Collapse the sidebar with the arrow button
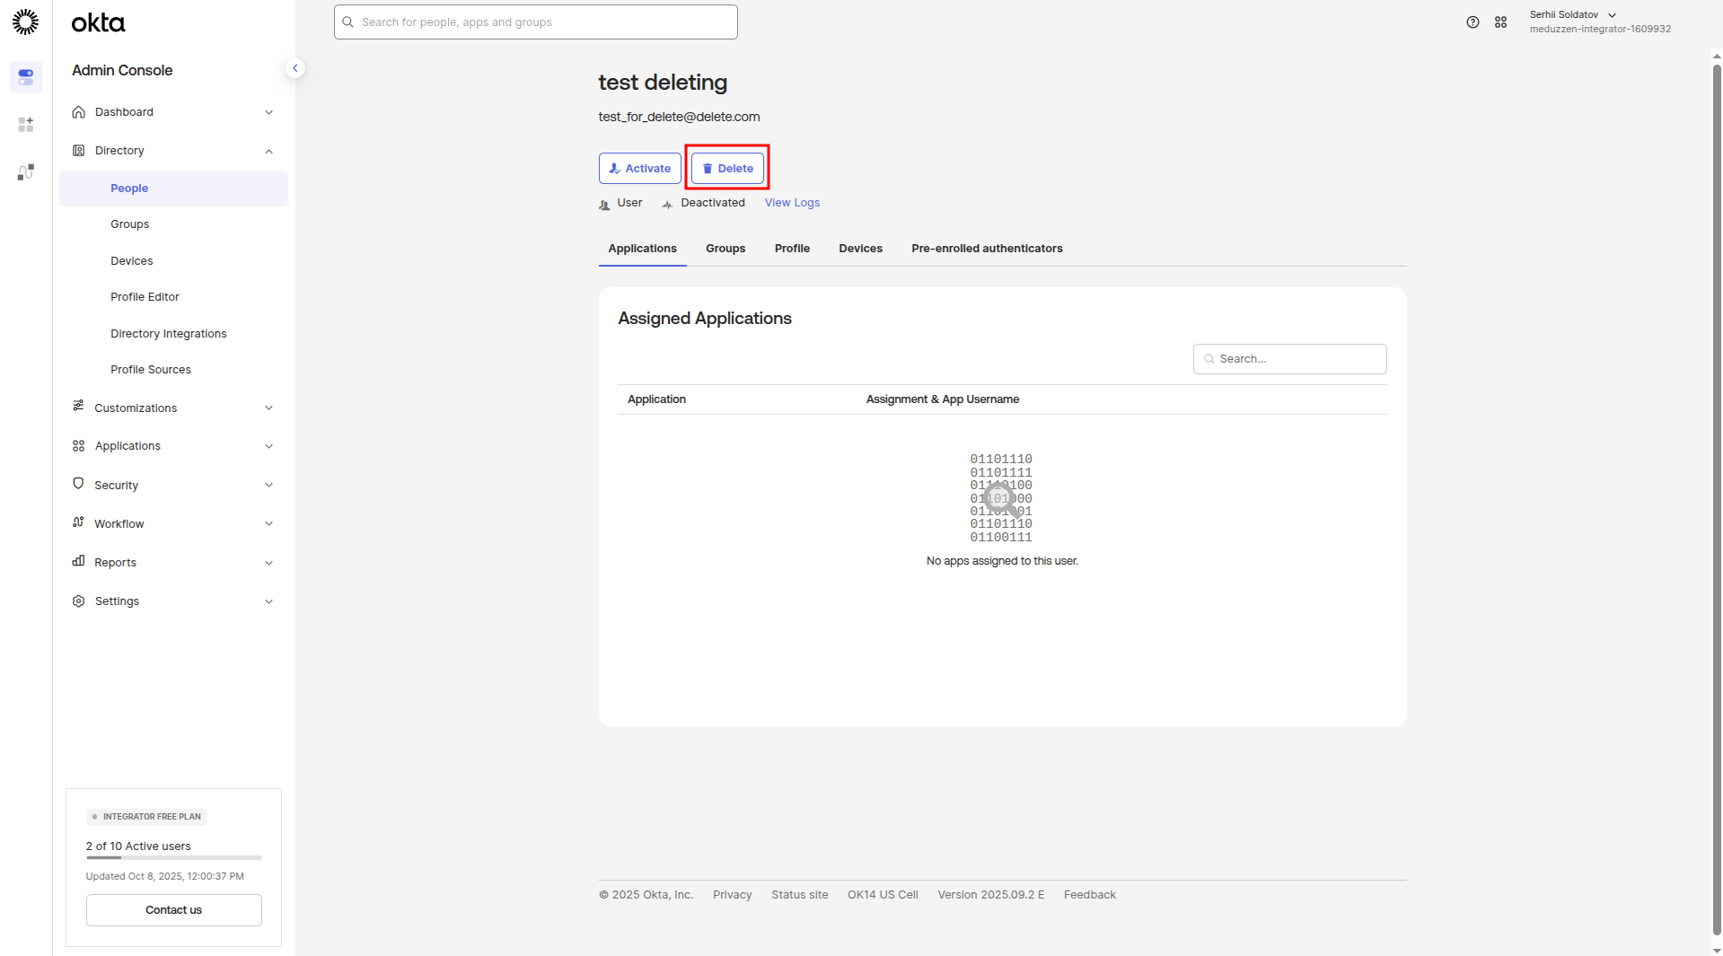 click(x=294, y=68)
